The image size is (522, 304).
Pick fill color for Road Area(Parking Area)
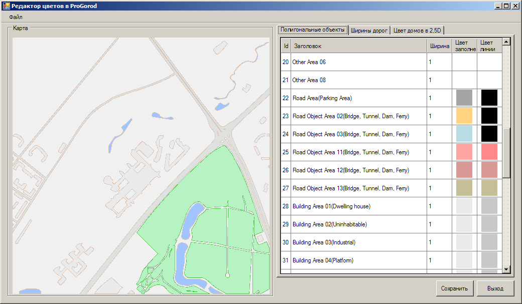coord(464,98)
